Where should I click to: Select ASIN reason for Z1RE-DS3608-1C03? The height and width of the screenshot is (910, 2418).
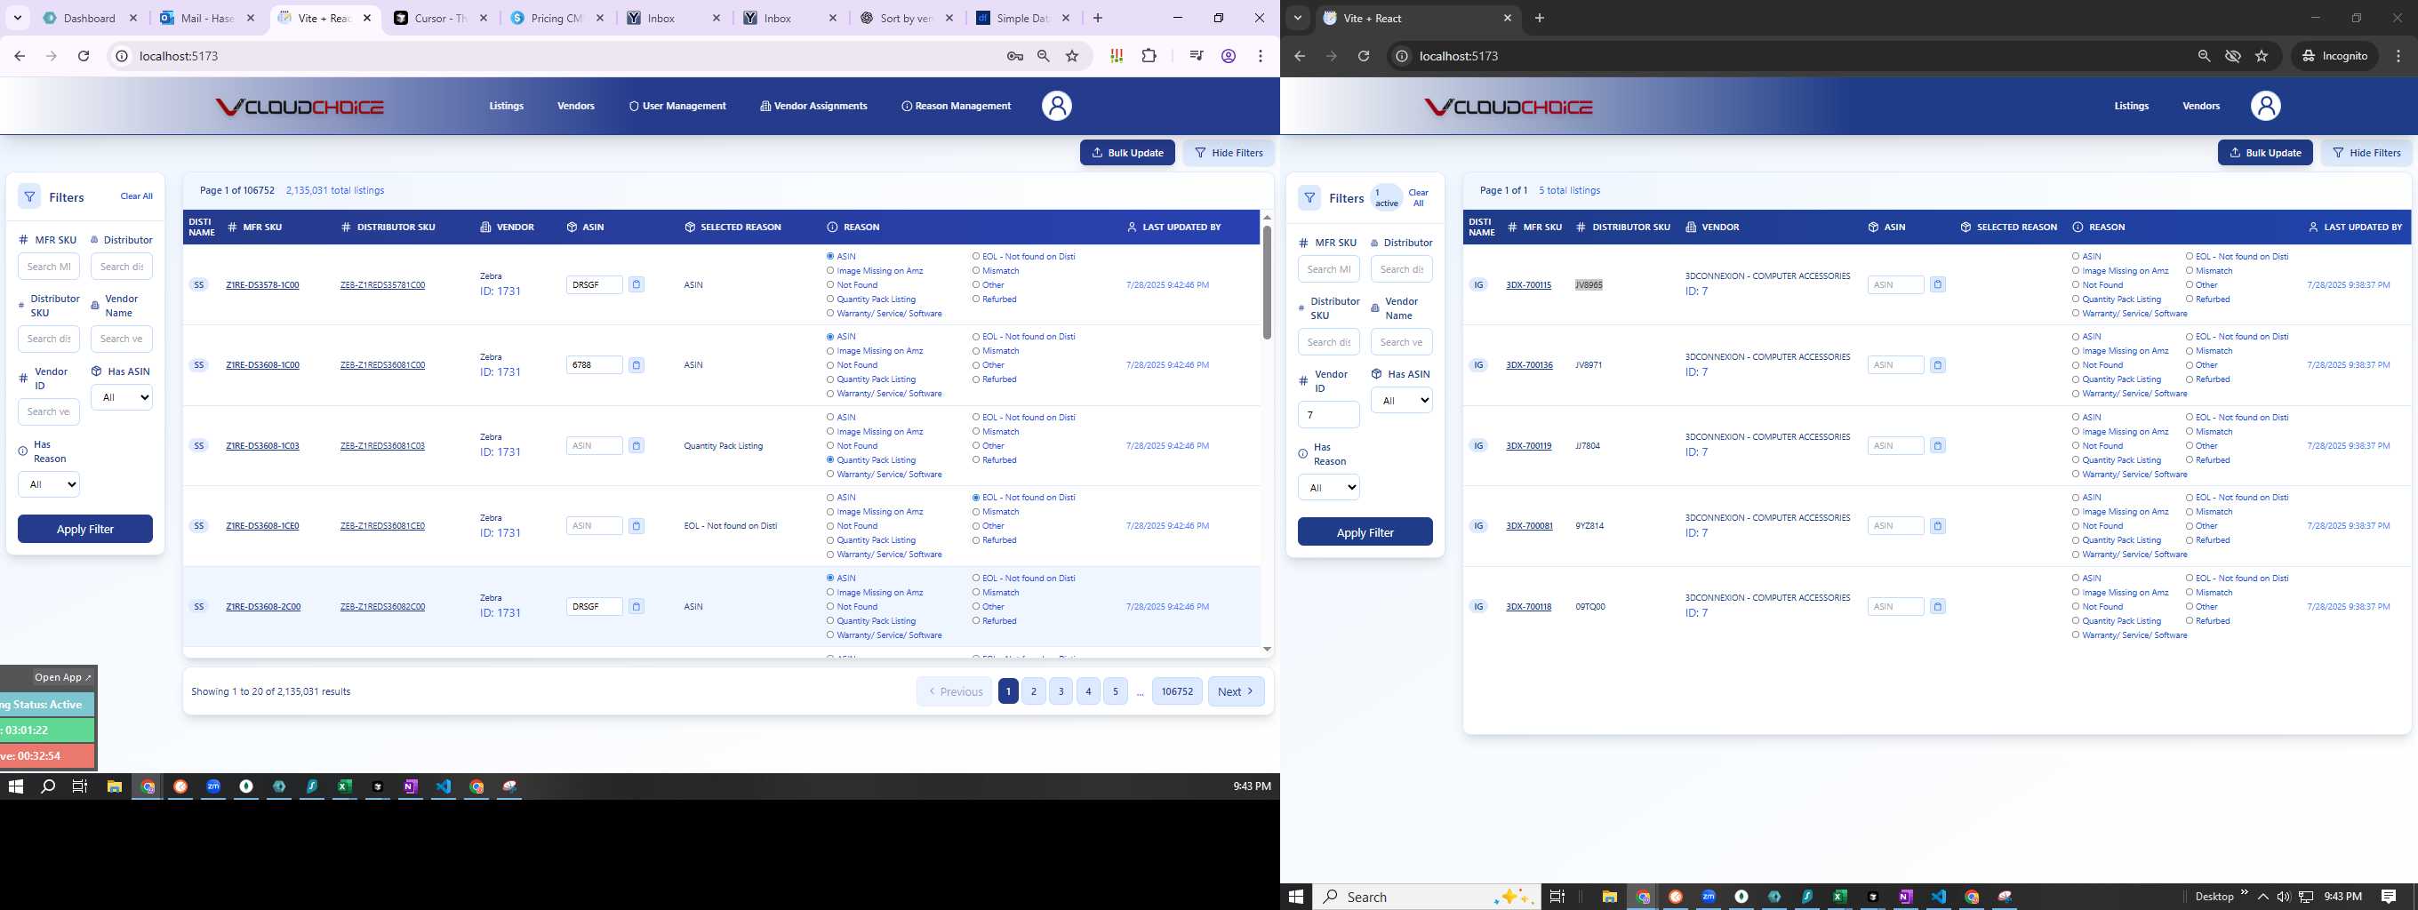point(829,418)
